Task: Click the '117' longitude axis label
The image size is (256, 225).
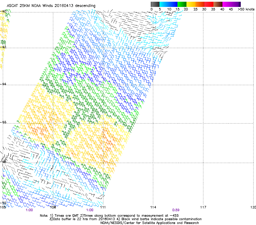Action: click(x=203, y=207)
